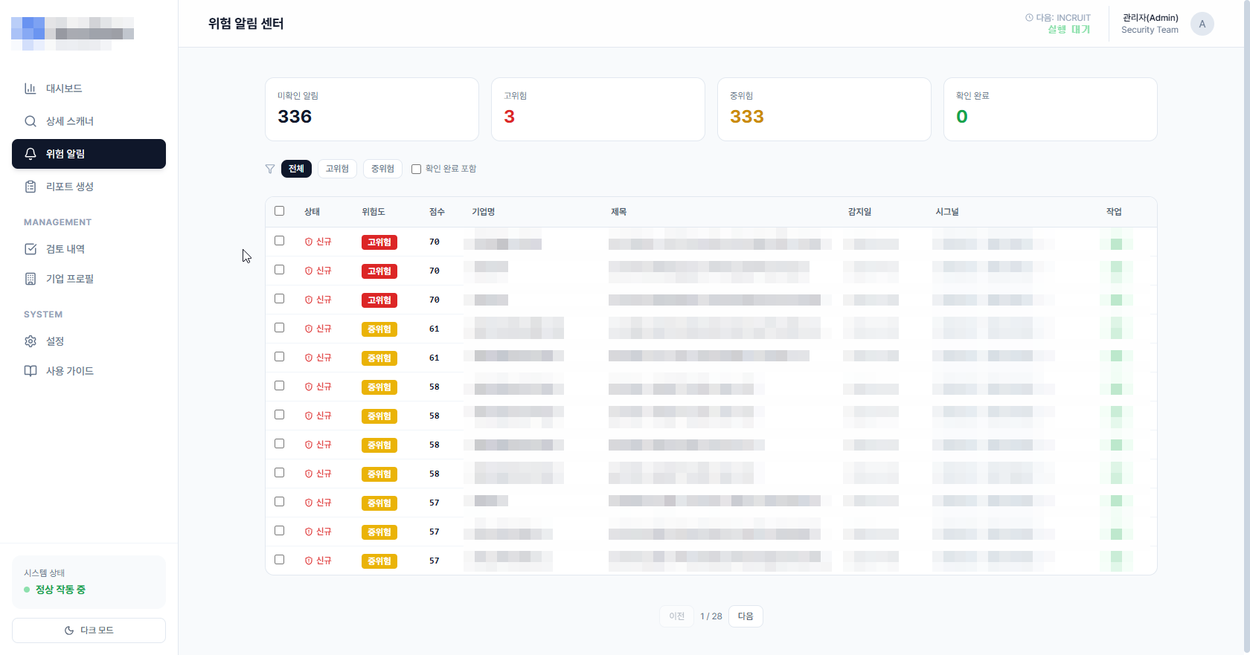Viewport: 1250px width, 655px height.
Task: Click the 상세 스캐너 magnifier icon
Action: point(31,121)
